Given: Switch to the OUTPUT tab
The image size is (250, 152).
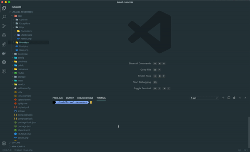Looking at the screenshot, I should tap(70, 98).
